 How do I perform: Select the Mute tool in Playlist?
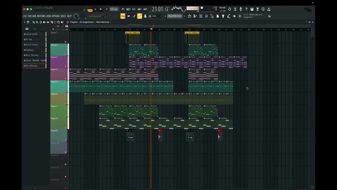(44, 22)
